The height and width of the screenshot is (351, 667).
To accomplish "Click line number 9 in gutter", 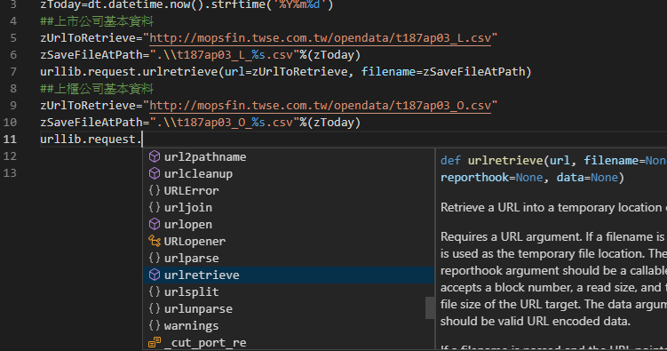I will pyautogui.click(x=13, y=106).
